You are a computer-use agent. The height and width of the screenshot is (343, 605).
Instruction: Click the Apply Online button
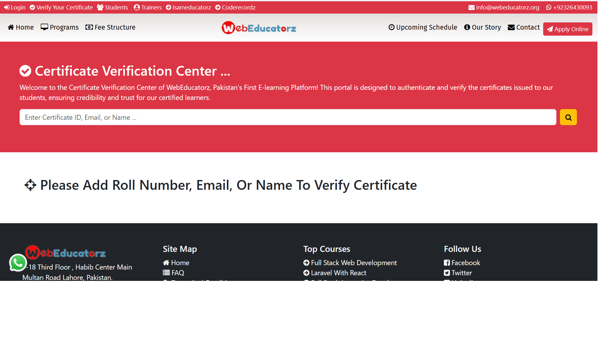pos(567,29)
